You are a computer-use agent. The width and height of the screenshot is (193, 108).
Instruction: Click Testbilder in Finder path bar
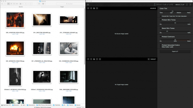[x=57, y=105]
